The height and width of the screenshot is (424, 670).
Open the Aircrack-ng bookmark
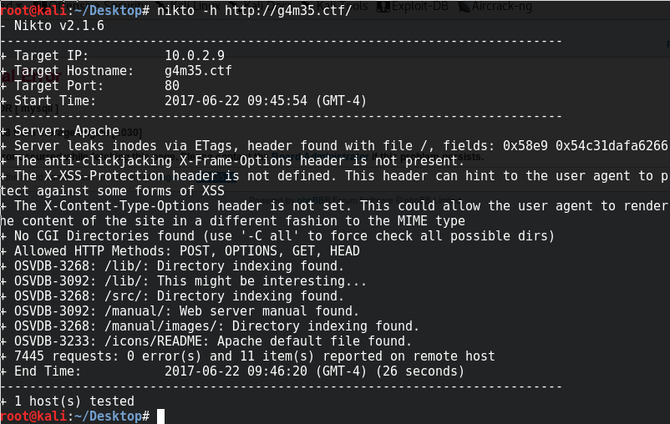point(495,6)
